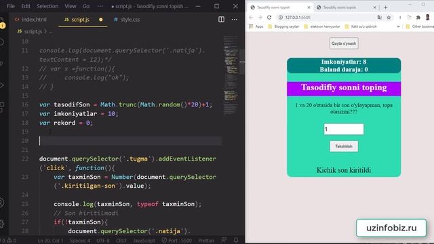Screen dimensions: 434x244
Task: Click 'imkoniyatlar' on line 17
Action: point(75,114)
